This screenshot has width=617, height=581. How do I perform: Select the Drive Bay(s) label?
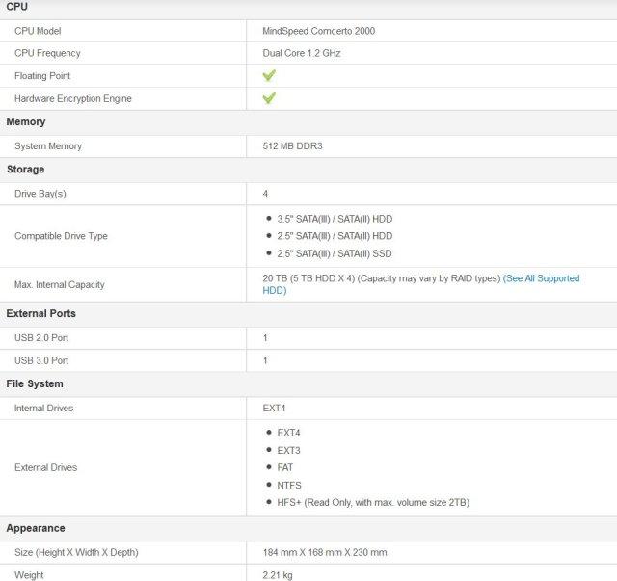pyautogui.click(x=40, y=194)
